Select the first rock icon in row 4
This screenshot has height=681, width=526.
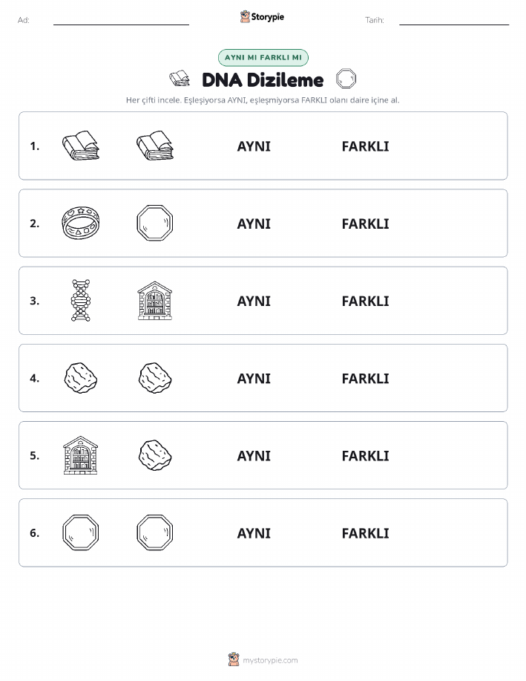tap(81, 378)
